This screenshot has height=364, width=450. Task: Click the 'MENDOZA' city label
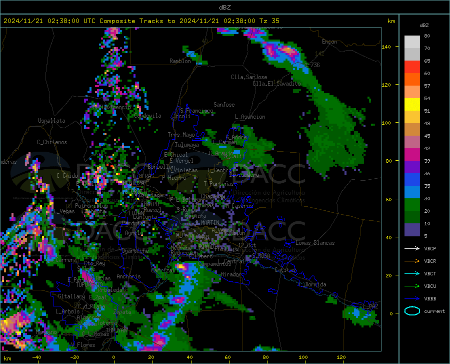(x=133, y=183)
